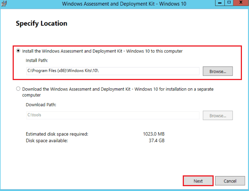Click the 37.4 GB available space value

[157, 141]
